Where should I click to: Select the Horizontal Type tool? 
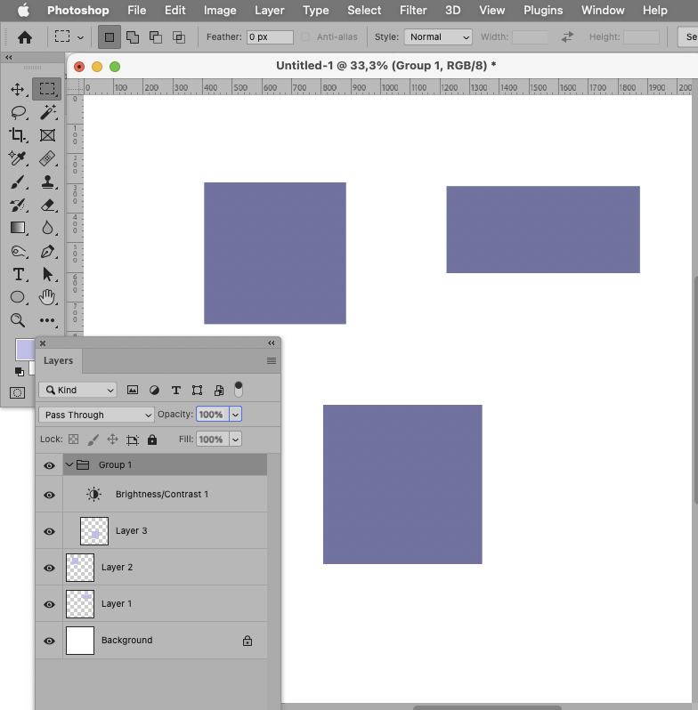[x=18, y=274]
